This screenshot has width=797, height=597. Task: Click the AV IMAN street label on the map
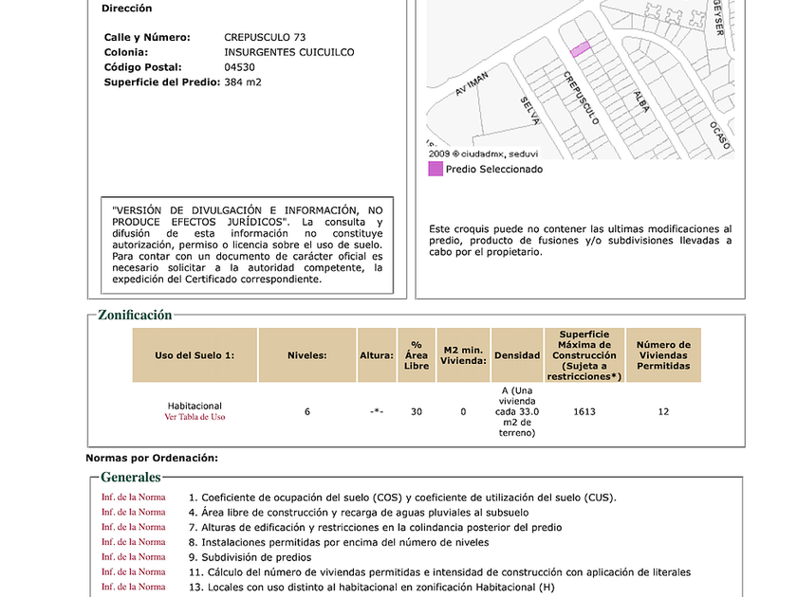click(x=472, y=83)
